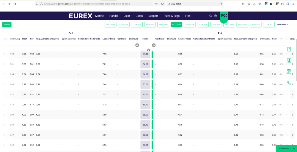Click the page zoom 80% indicator
Image resolution: width=297 pixels, height=152 pixels.
pos(156,4)
